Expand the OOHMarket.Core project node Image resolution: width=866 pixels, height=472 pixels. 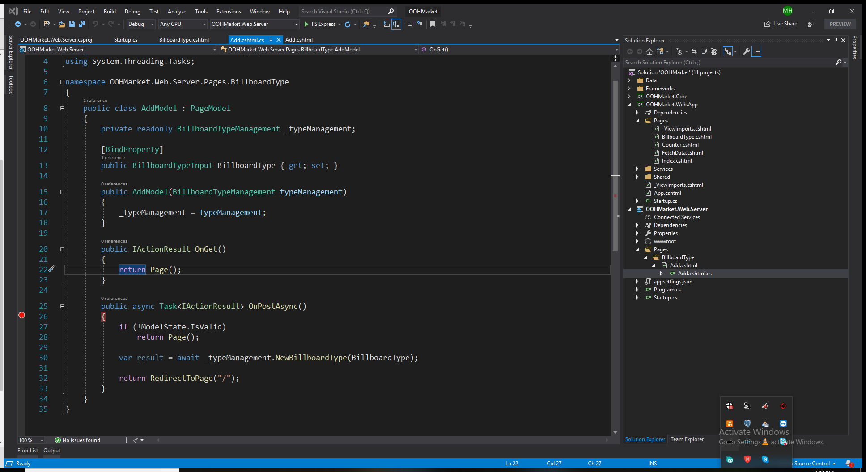click(x=629, y=97)
